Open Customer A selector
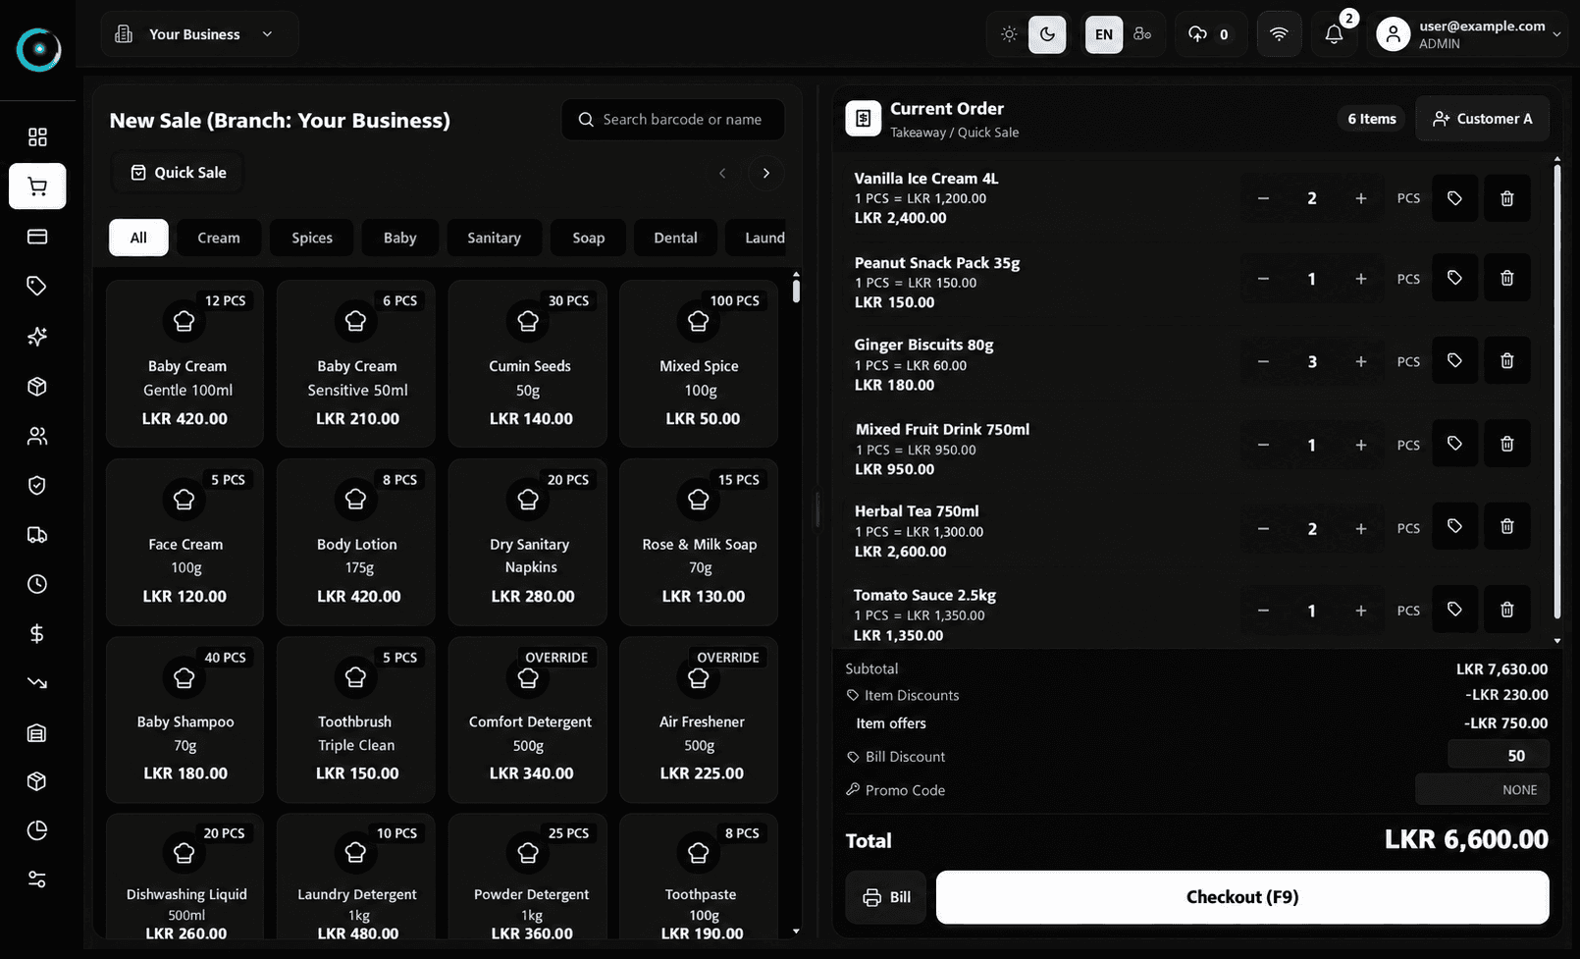Screen dimensions: 1580x959 1482,119
